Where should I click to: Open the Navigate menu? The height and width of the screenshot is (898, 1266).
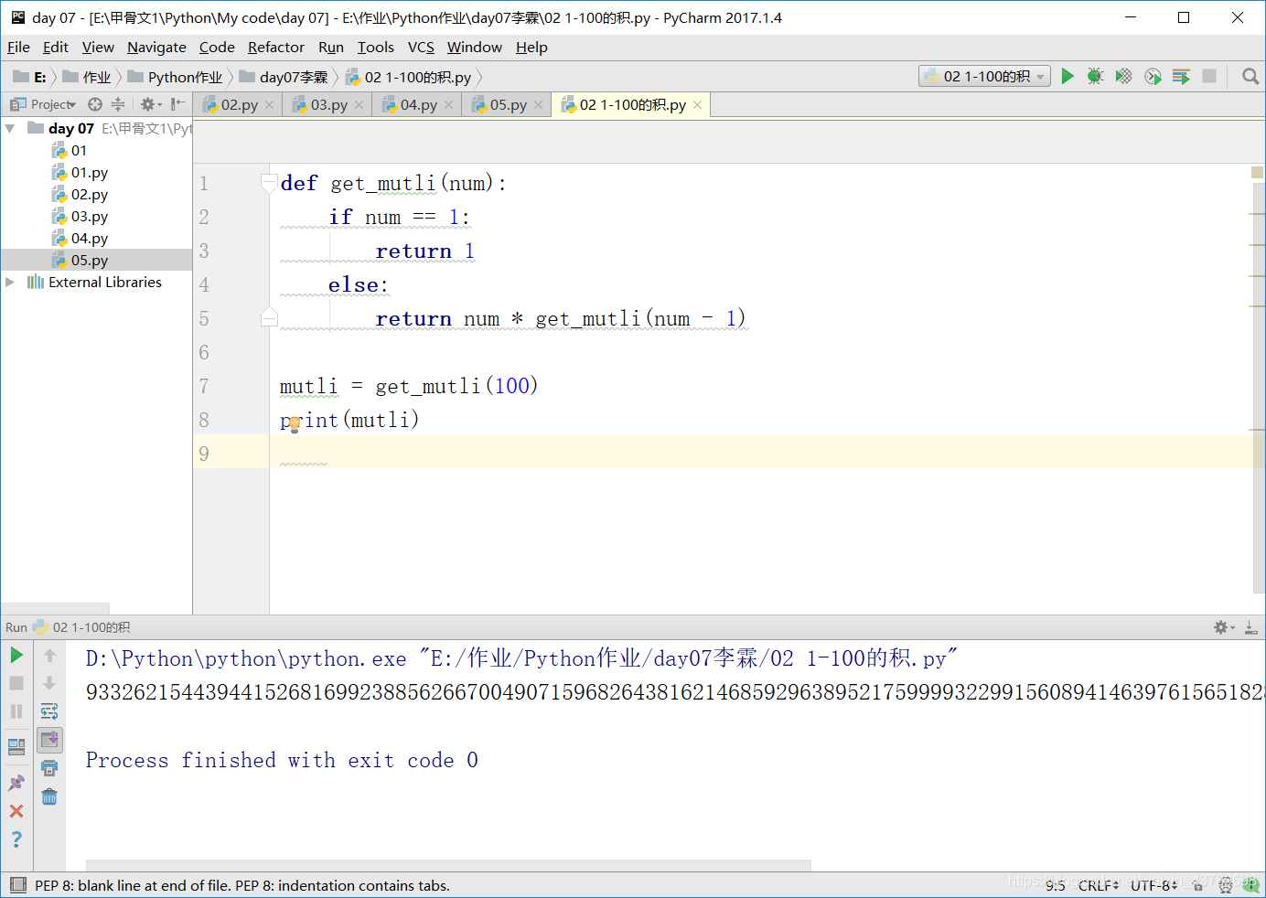coord(156,48)
